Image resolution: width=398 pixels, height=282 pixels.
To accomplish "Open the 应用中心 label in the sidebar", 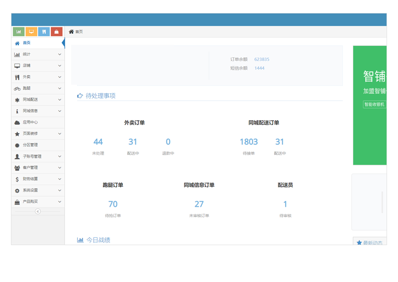I will coord(30,122).
